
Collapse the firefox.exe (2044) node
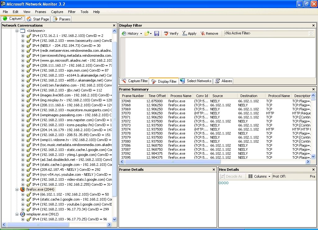(17, 189)
